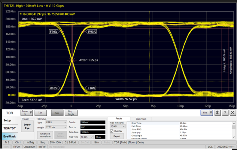Click the trace title Tr5 T21 text
The image size is (237, 150).
34,6
